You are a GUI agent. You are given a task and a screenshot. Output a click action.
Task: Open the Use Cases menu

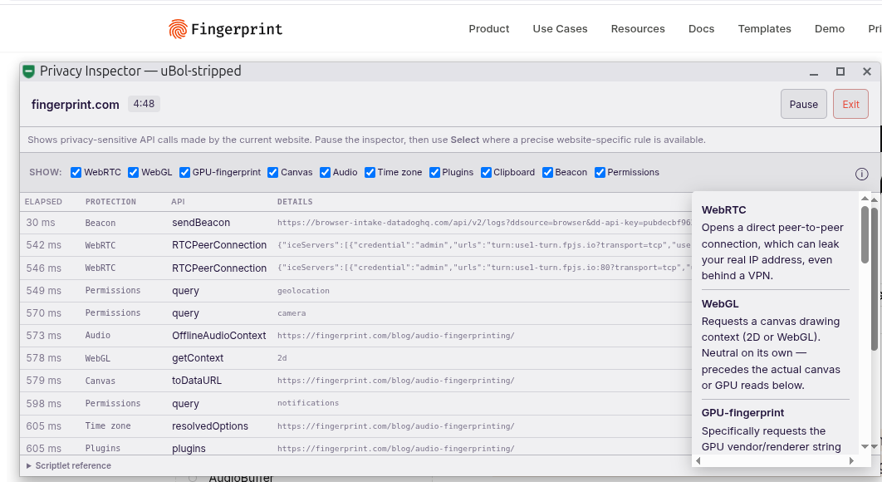560,29
